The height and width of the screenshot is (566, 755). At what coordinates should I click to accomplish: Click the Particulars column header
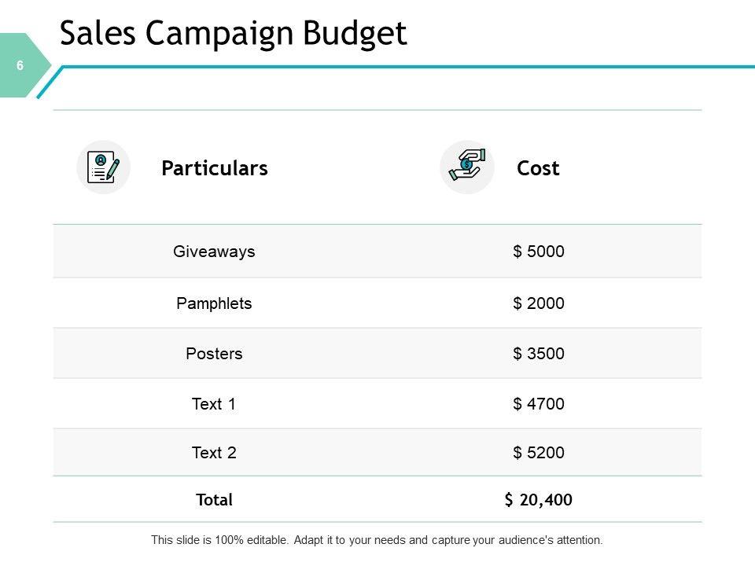214,168
